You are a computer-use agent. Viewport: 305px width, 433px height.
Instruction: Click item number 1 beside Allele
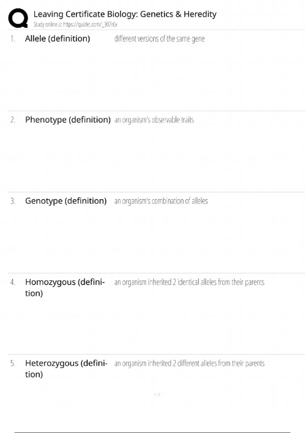point(13,39)
